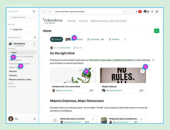Click the share icon in top bar

pos(152,12)
